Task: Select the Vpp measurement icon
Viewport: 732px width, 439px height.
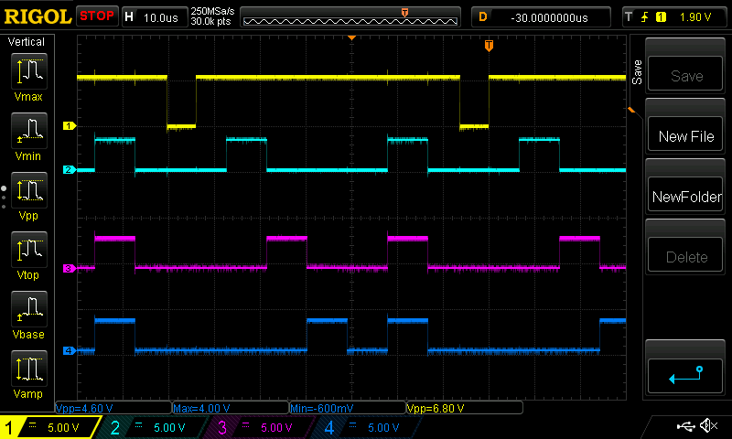Action: (x=29, y=190)
